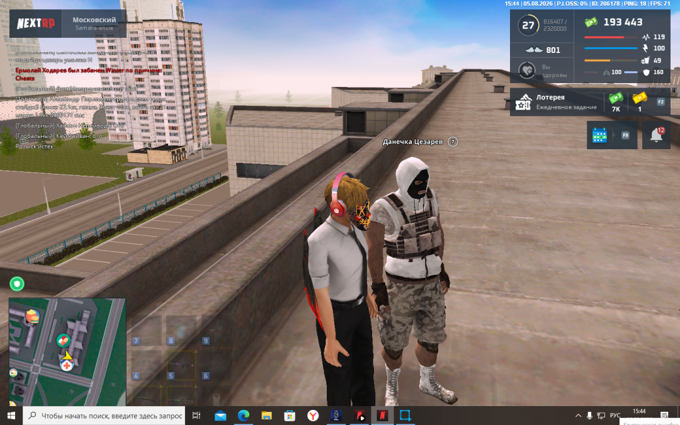Open Microsoft Store from taskbar

click(x=289, y=416)
